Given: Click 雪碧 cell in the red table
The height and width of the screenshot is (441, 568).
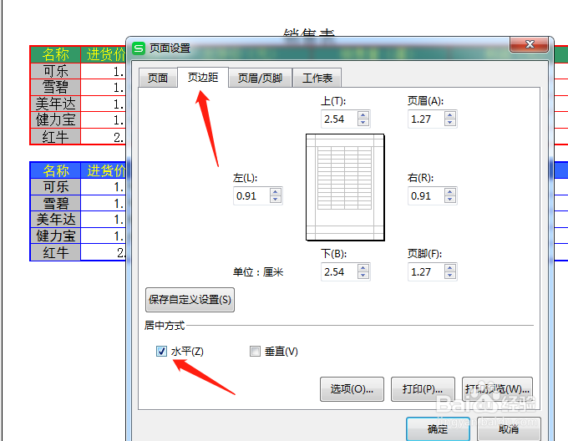Looking at the screenshot, I should [55, 87].
